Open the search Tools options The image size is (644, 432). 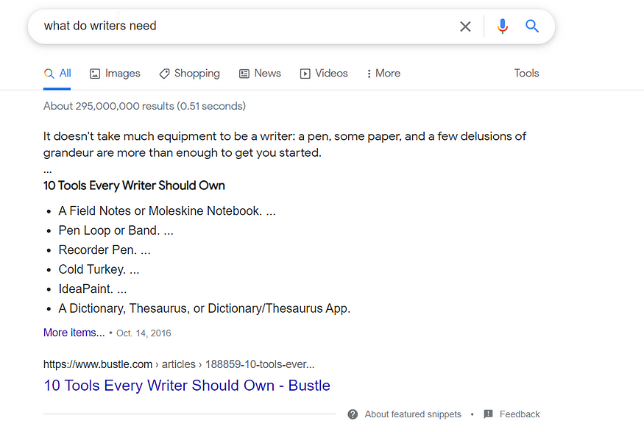tap(526, 74)
